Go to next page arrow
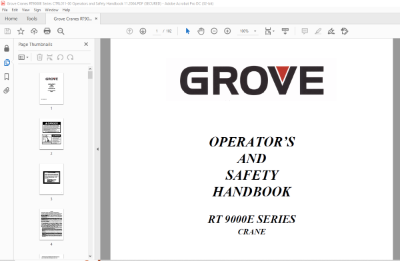Image resolution: width=400 pixels, height=261 pixels. tap(143, 31)
